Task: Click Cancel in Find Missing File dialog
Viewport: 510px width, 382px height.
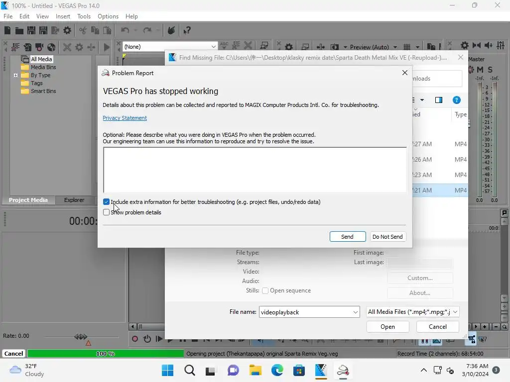Action: [x=437, y=327]
